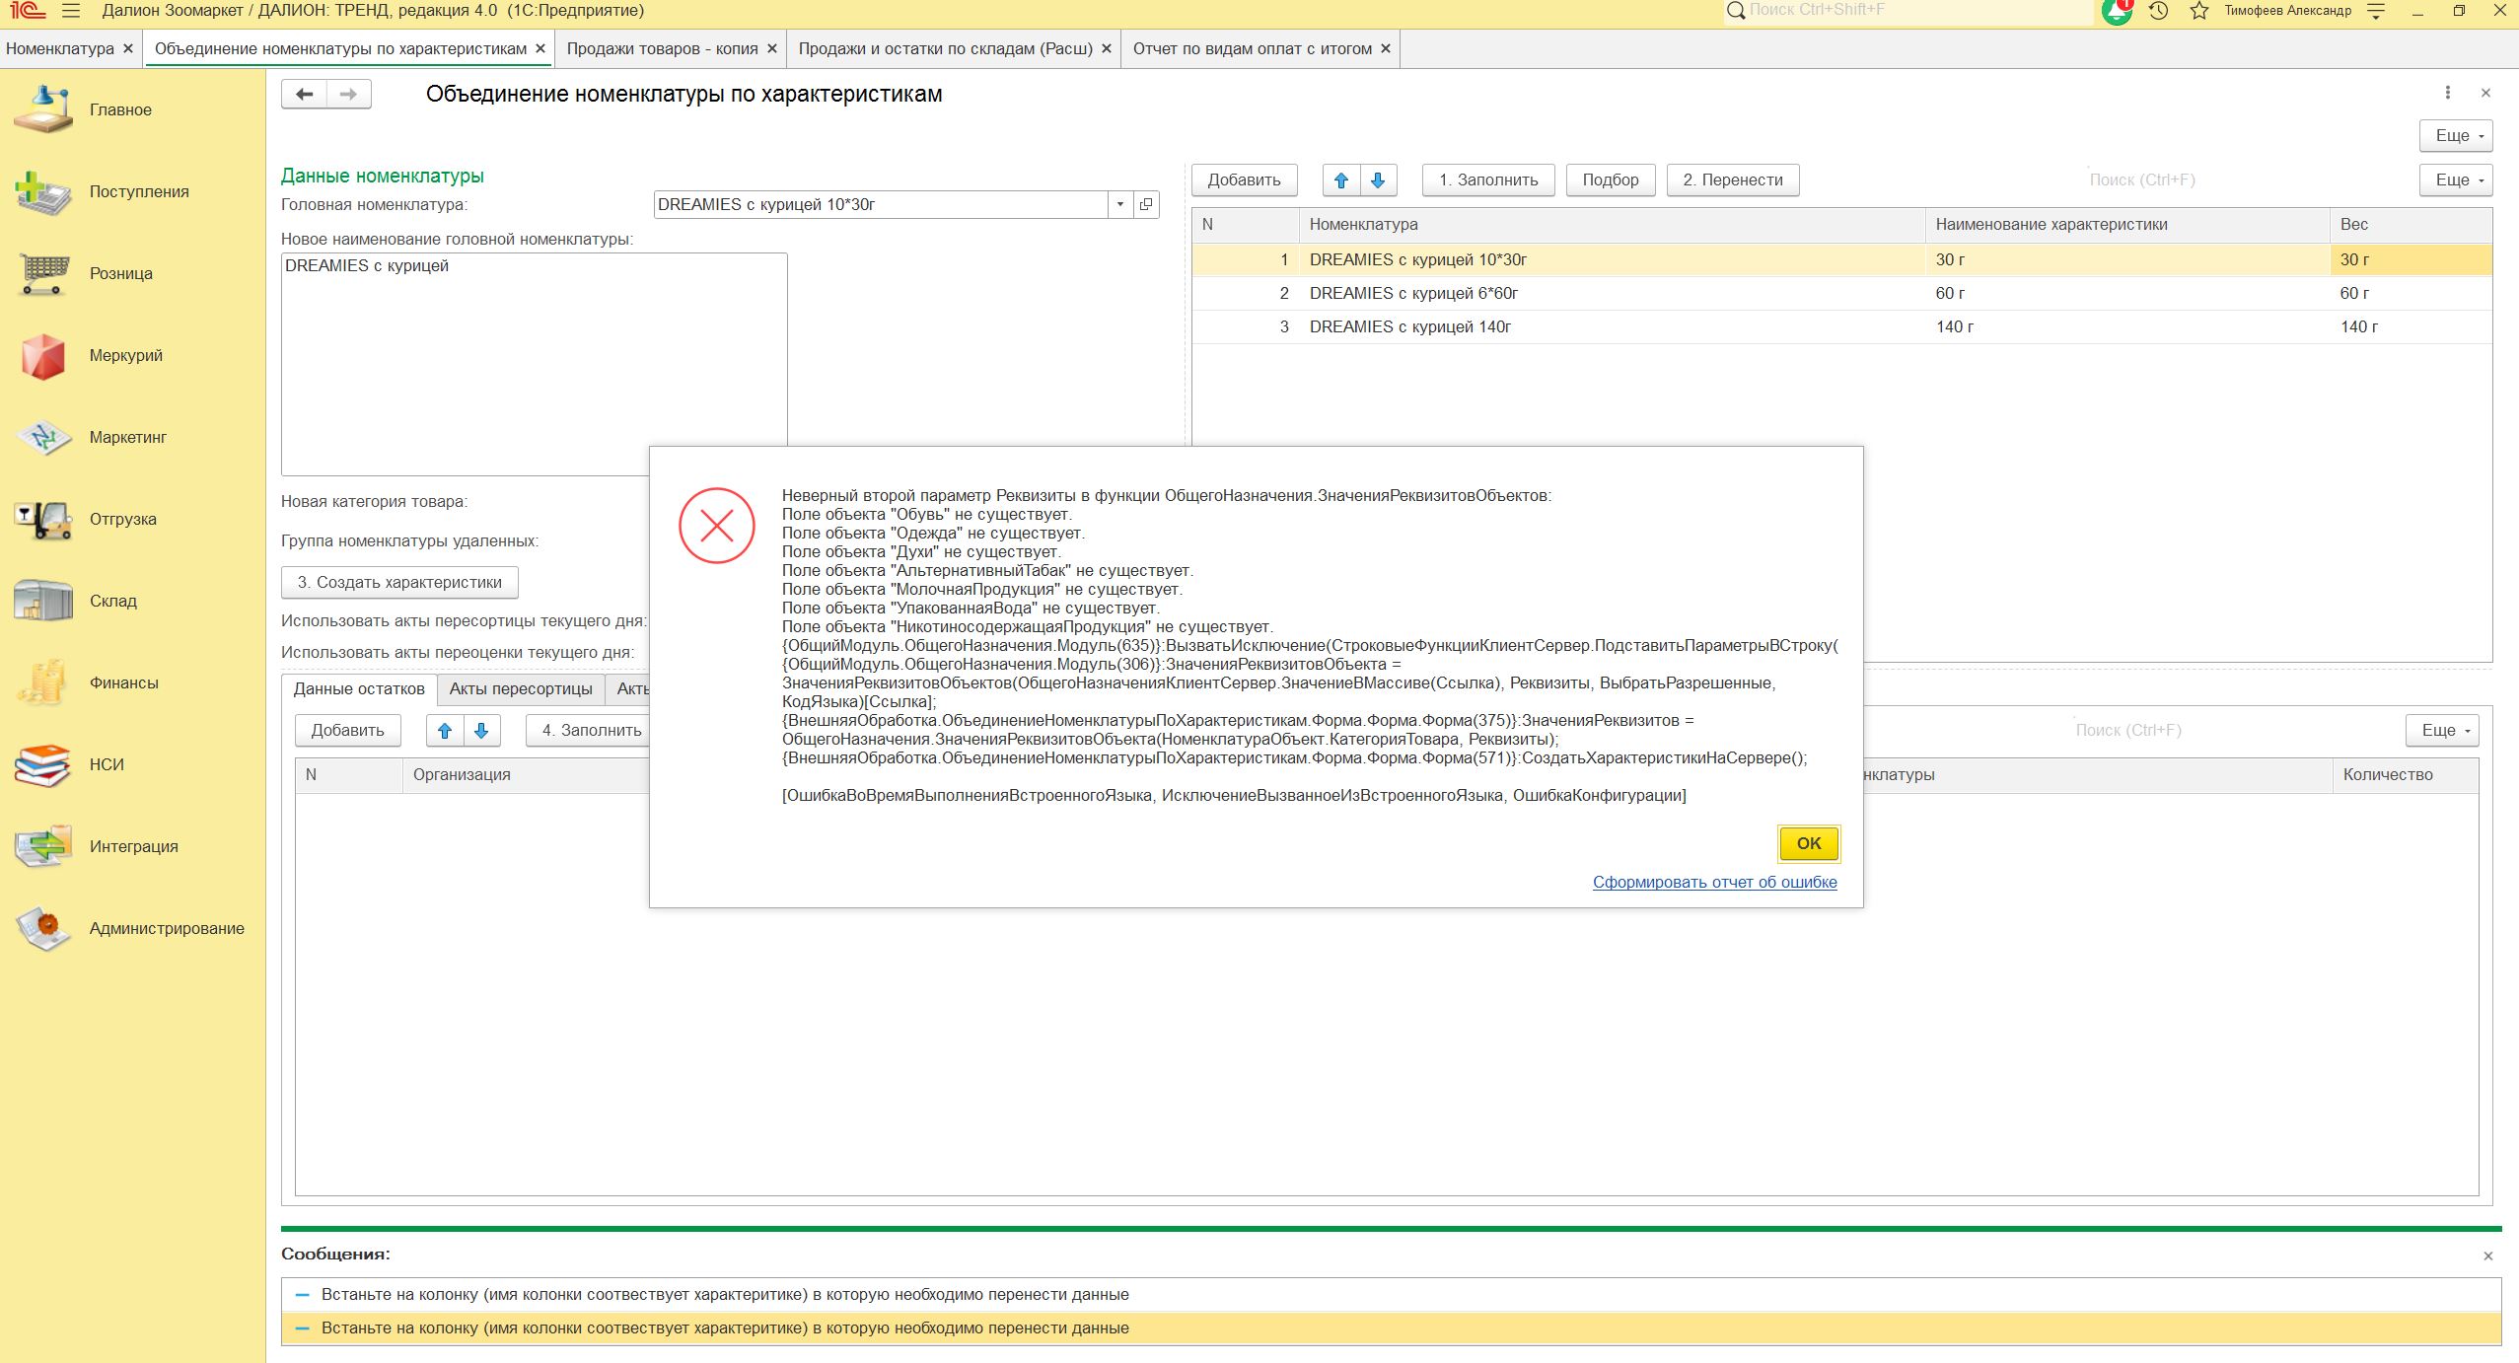2519x1363 pixels.
Task: Move row up in nomenclature table
Action: [1340, 180]
